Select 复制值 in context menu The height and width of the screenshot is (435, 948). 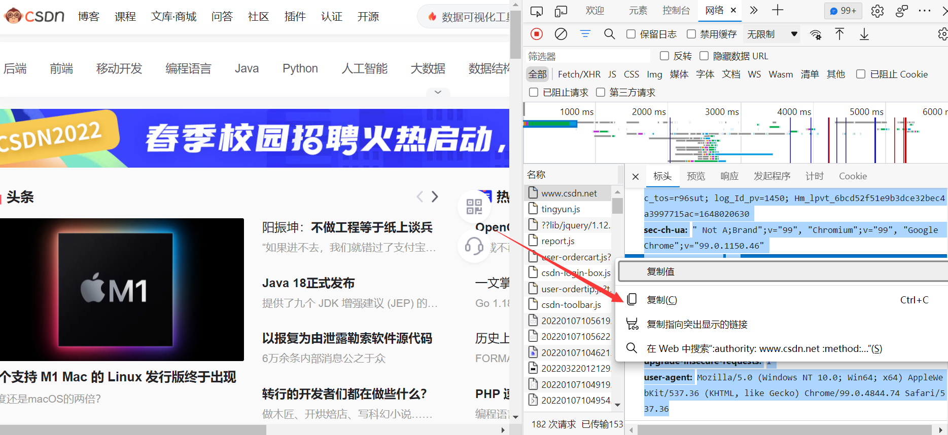click(783, 271)
